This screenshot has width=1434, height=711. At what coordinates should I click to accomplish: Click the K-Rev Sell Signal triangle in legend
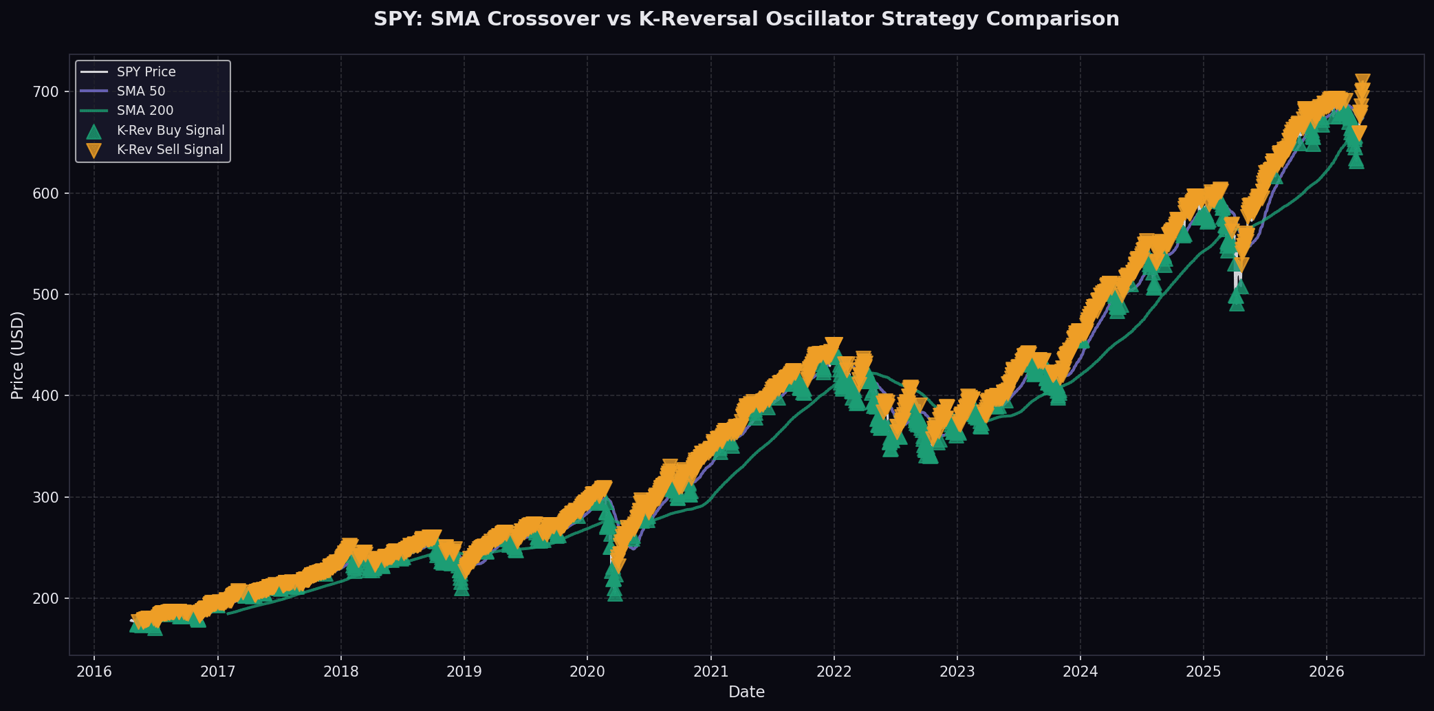coord(94,151)
